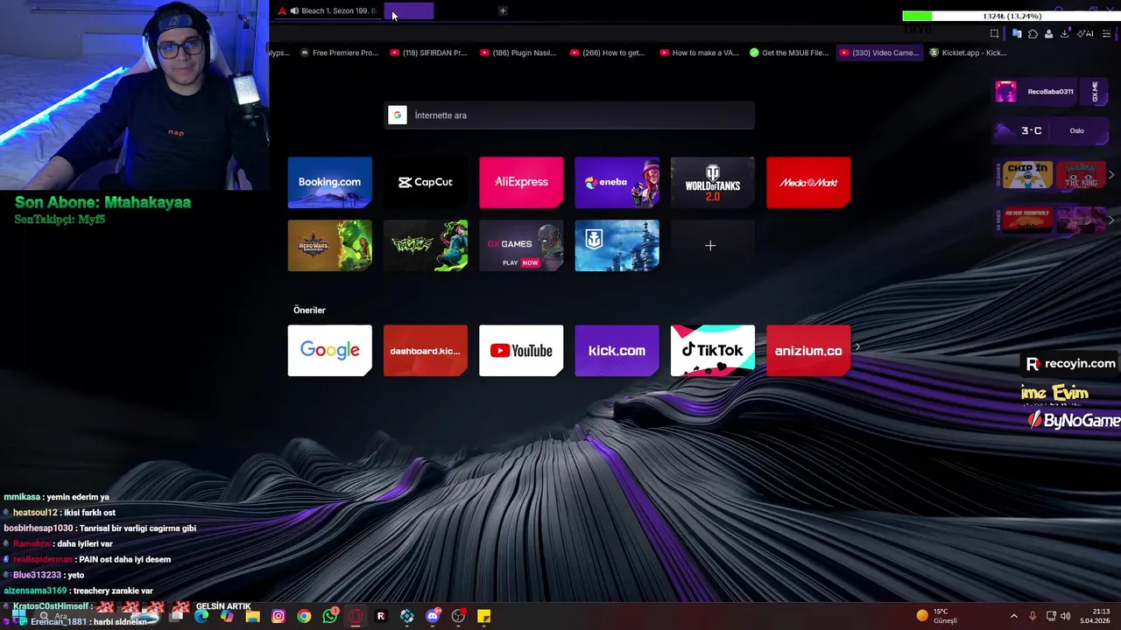Open the World of Tanks 2.0 tile
The image size is (1121, 630).
tap(712, 182)
